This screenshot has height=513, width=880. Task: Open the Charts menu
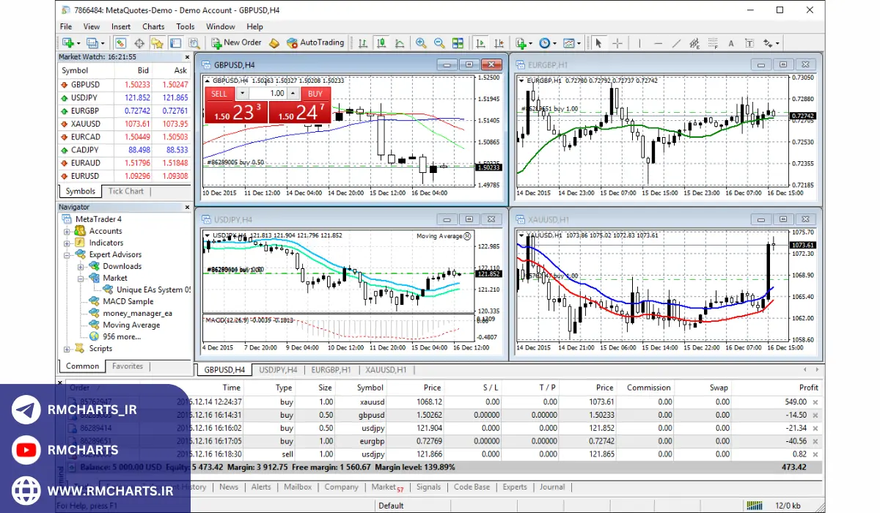[x=153, y=26]
